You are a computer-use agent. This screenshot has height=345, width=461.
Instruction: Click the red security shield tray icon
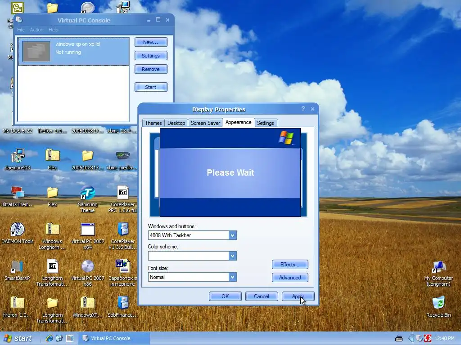click(428, 338)
